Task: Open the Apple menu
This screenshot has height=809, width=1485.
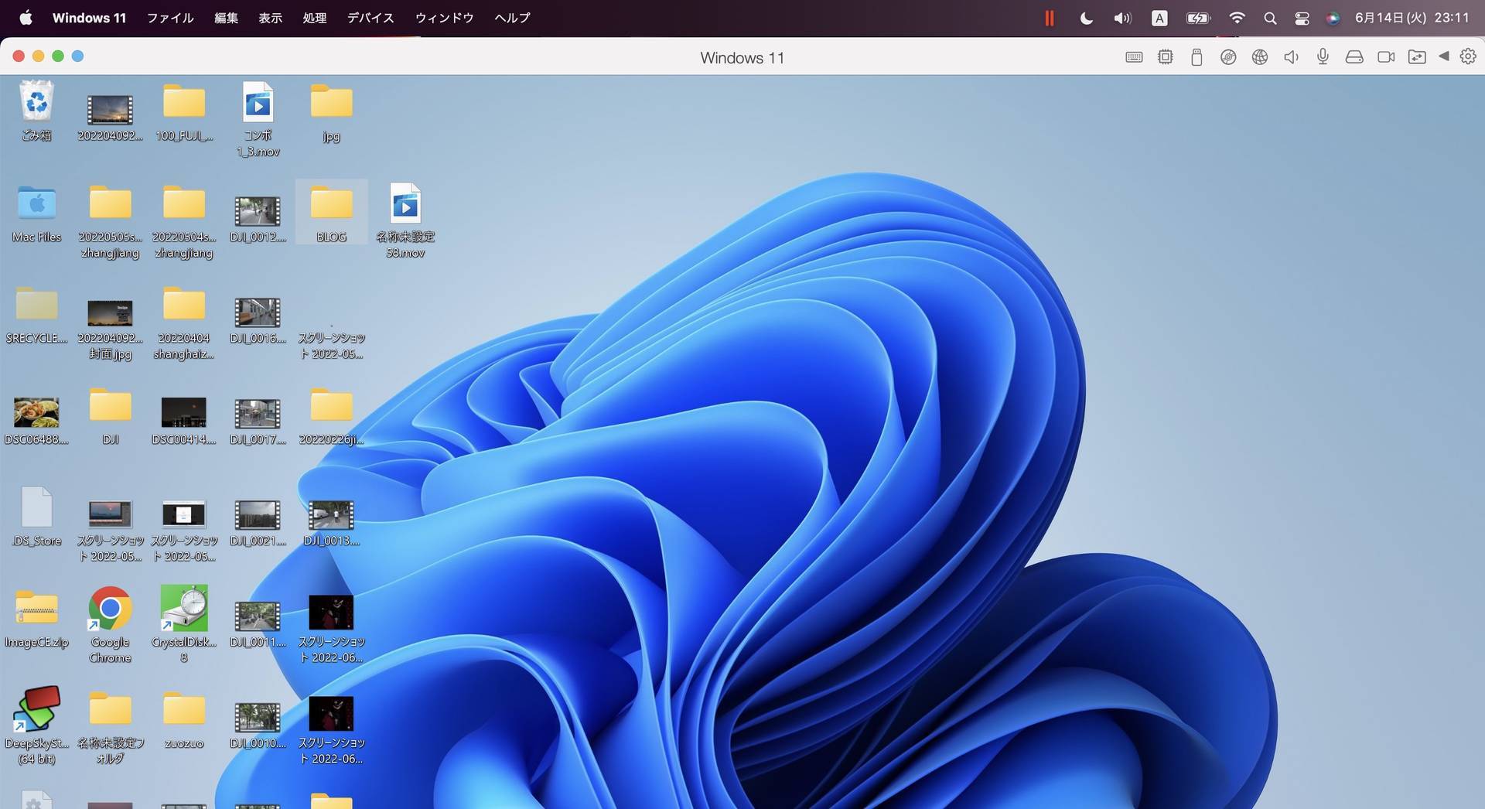Action: 26,18
